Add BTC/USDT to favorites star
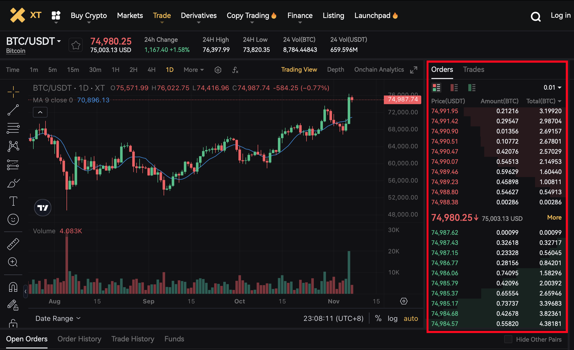 point(76,45)
